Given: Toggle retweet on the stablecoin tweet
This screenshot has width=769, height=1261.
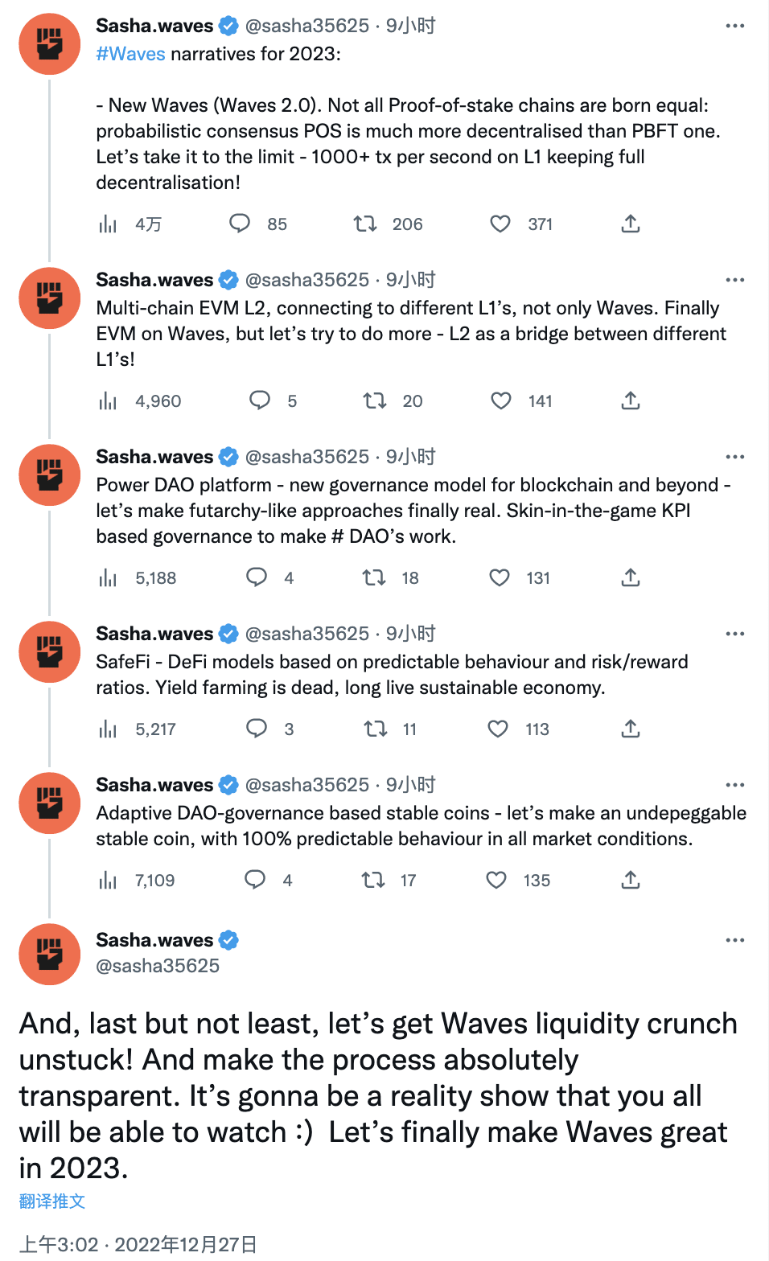Looking at the screenshot, I should pos(373,880).
